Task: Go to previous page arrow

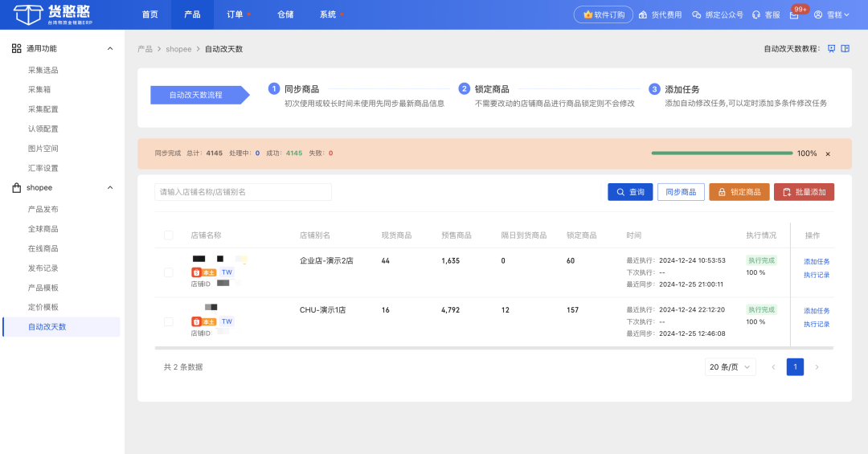Action: click(x=773, y=367)
